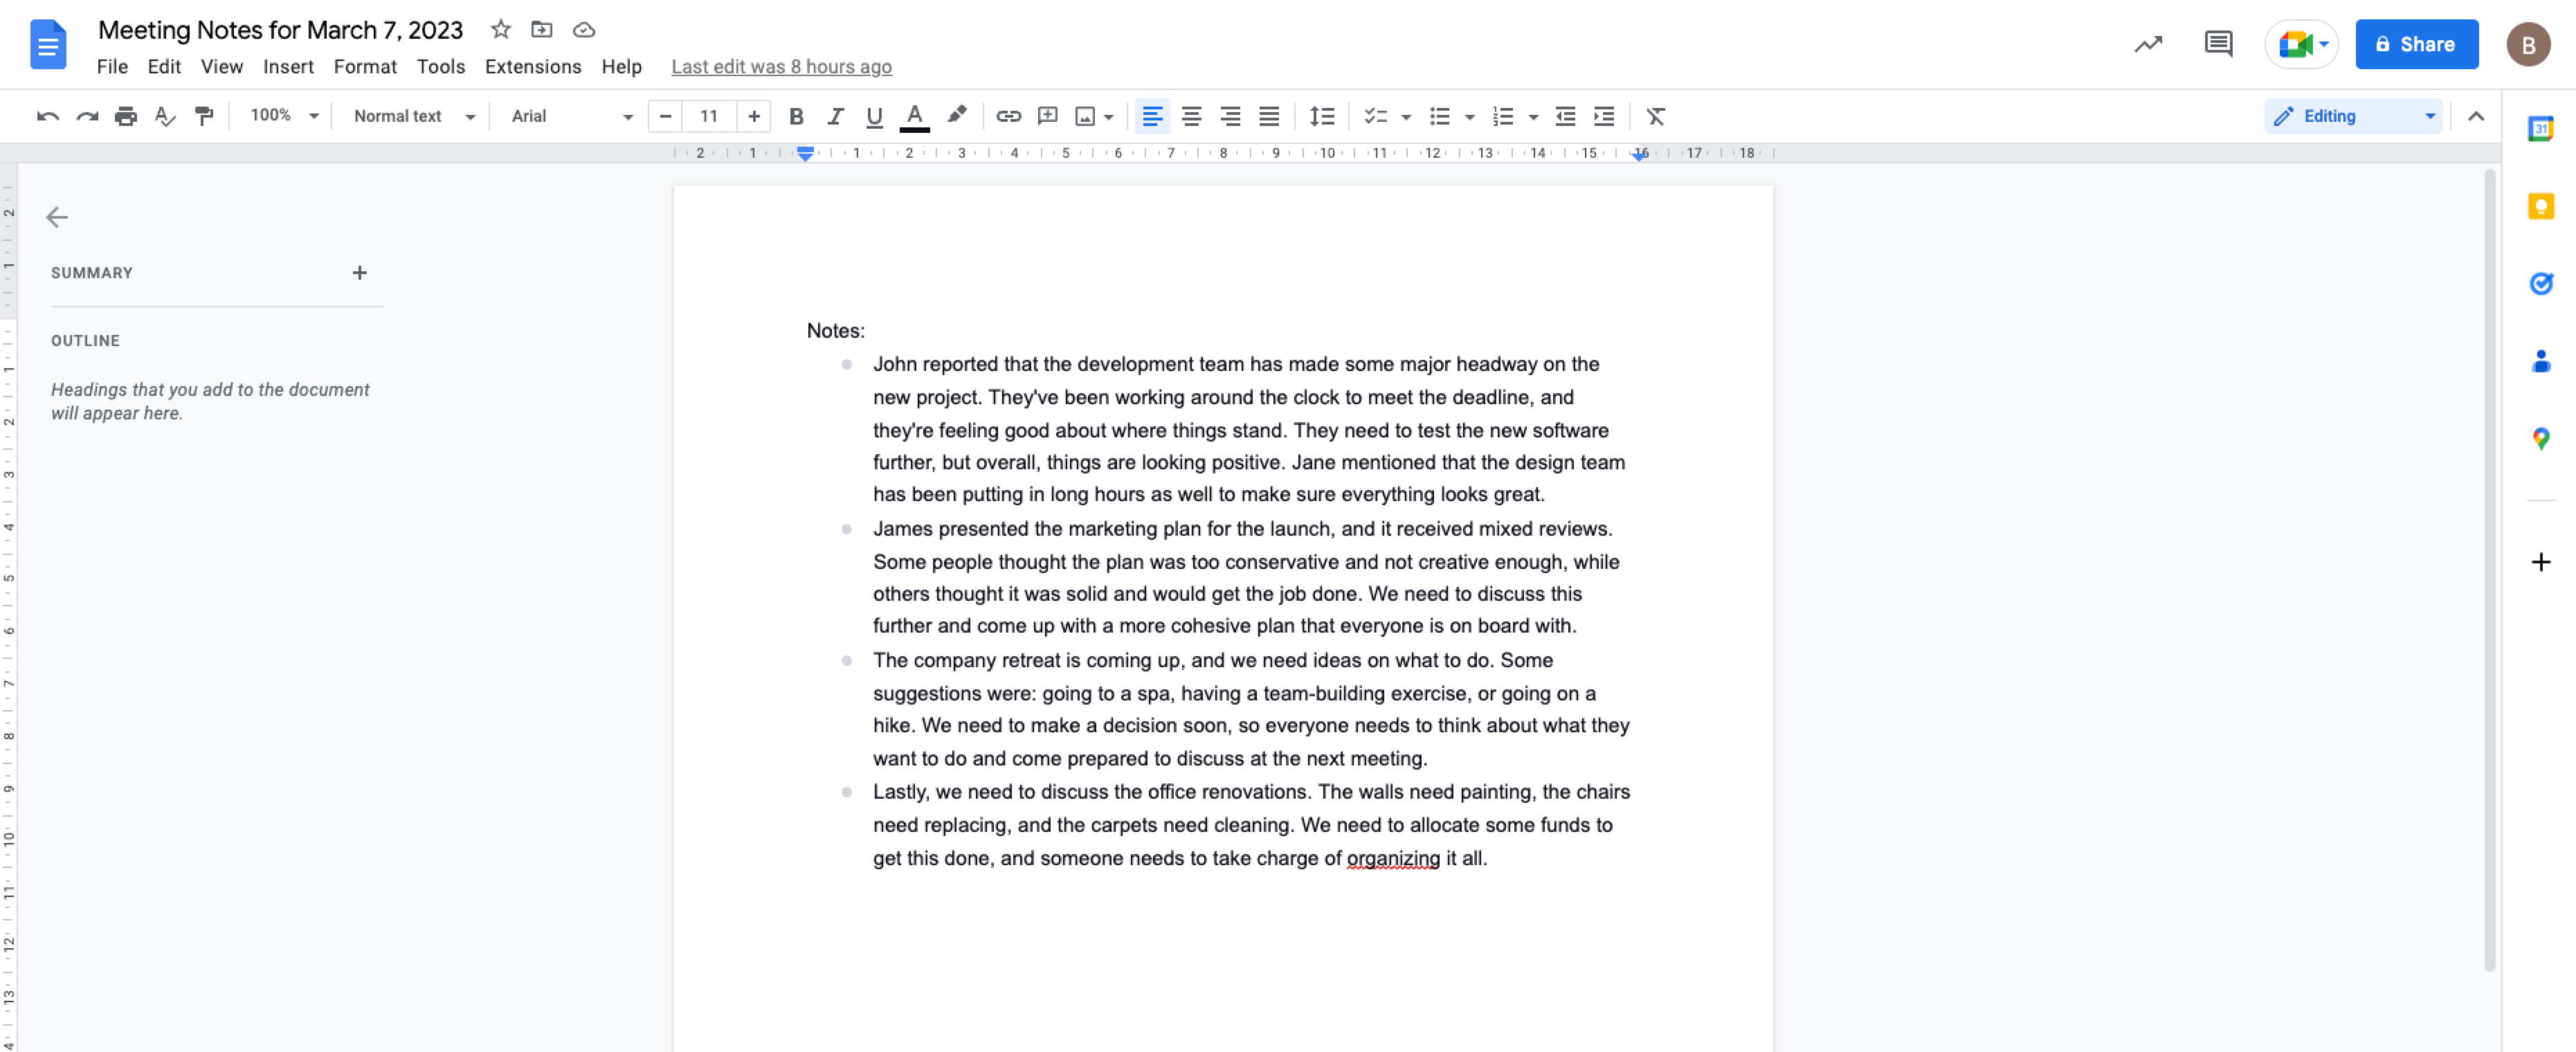Clear formatting with crossed T icon
Image resolution: width=2576 pixels, height=1052 pixels.
1655,116
